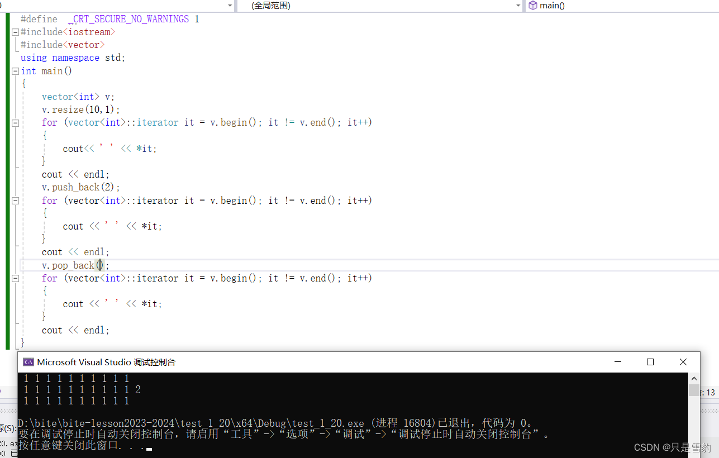
Task: Collapse the int main() function block
Action: (x=16, y=71)
